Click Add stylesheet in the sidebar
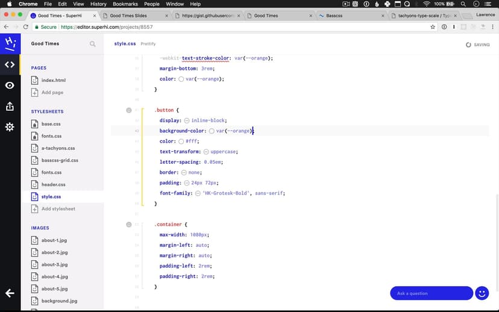Screen dimensions: 499x312 point(58,209)
